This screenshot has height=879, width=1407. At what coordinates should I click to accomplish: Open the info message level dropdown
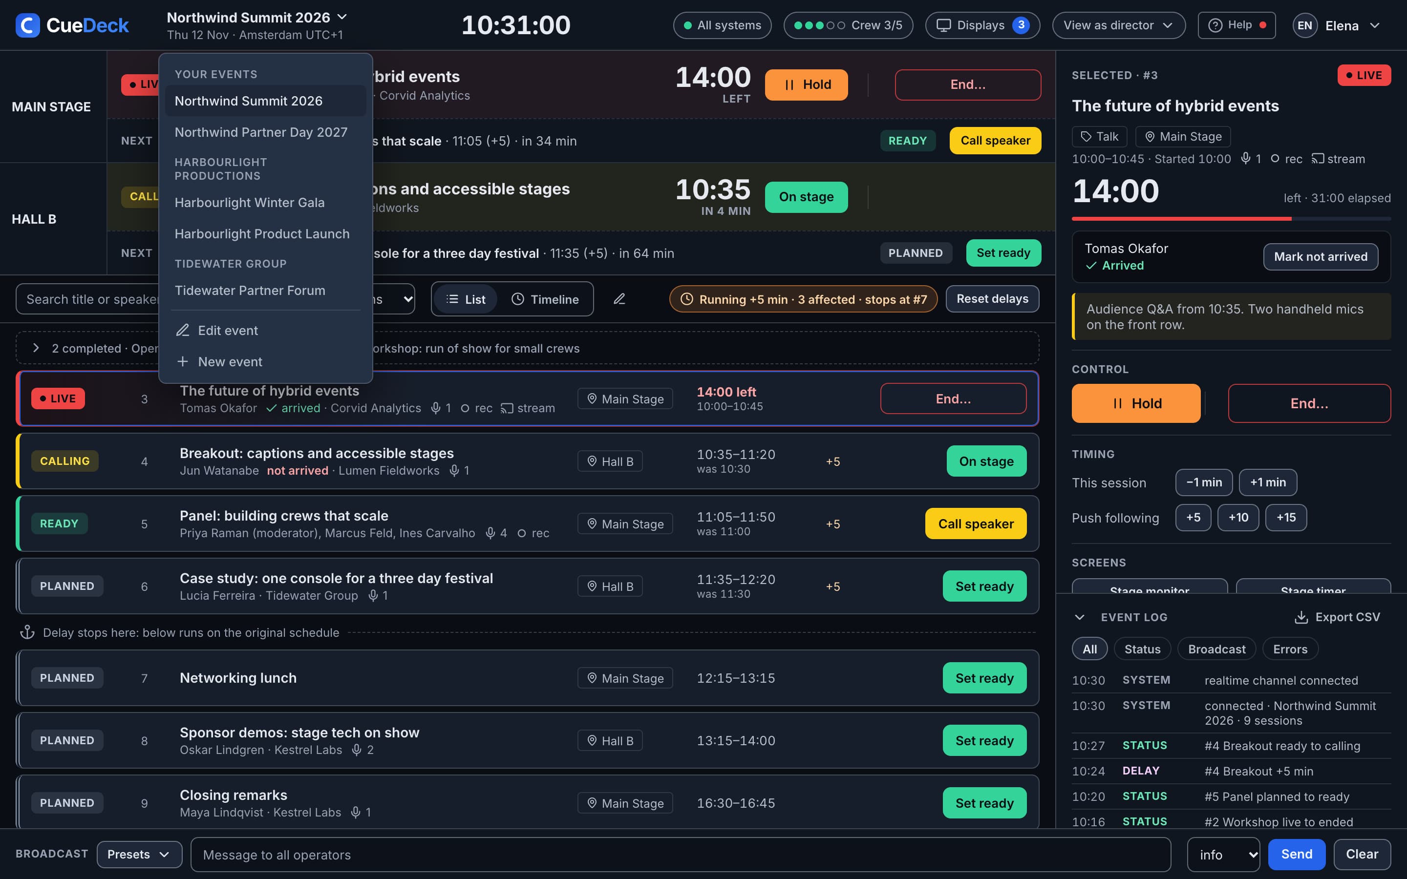(1223, 854)
